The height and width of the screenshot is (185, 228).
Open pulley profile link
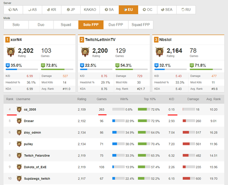(28, 144)
